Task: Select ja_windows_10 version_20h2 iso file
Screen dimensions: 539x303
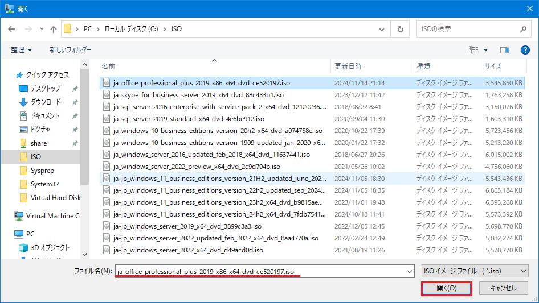Action: 312,131
